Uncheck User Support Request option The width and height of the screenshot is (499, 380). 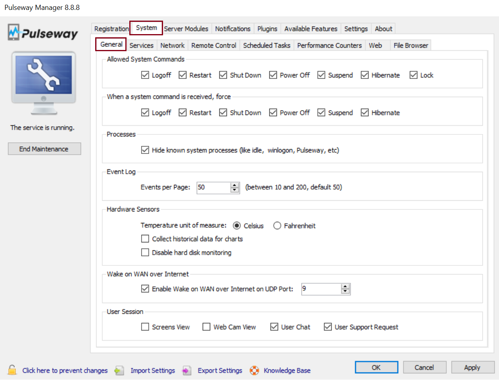tap(328, 327)
